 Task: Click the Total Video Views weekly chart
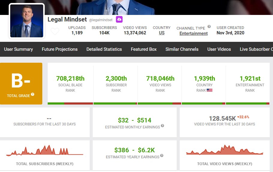pyautogui.click(x=225, y=150)
